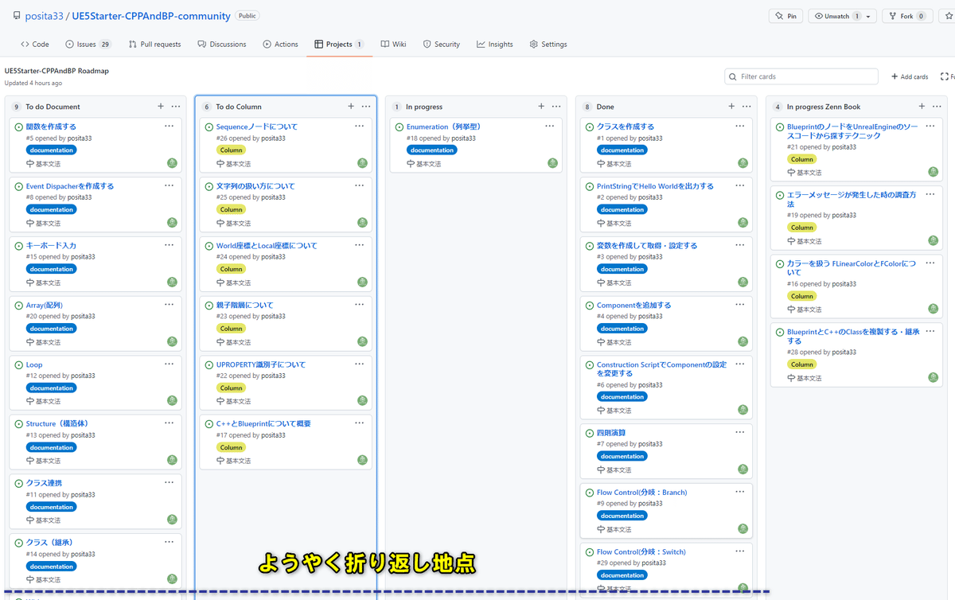955x600 pixels.
Task: Add a card to To do Column column
Action: pos(351,107)
